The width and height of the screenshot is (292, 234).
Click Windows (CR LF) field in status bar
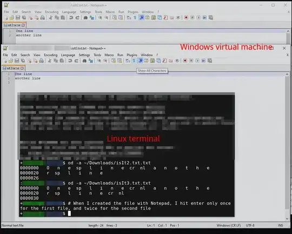[x=229, y=225]
